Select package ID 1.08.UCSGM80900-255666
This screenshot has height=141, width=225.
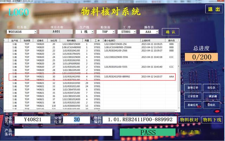(x=118, y=47)
